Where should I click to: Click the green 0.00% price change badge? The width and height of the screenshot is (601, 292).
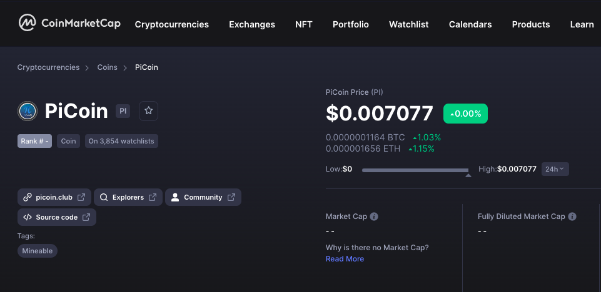point(466,114)
